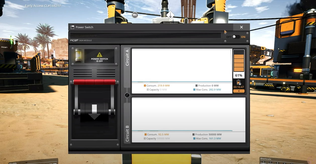Click the FICSIT Sign Module label
Screen dimensions: 316x164
coord(81,40)
